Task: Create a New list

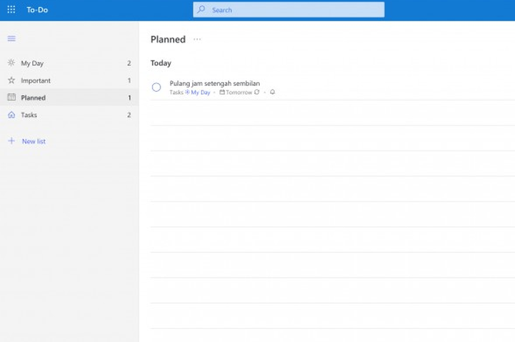Action: [34, 141]
